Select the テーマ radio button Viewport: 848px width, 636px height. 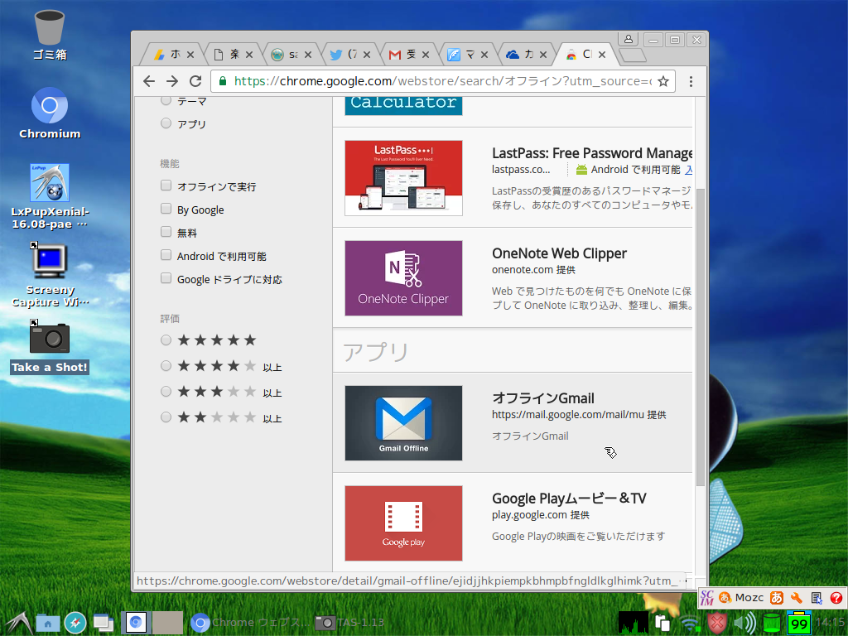pos(166,100)
